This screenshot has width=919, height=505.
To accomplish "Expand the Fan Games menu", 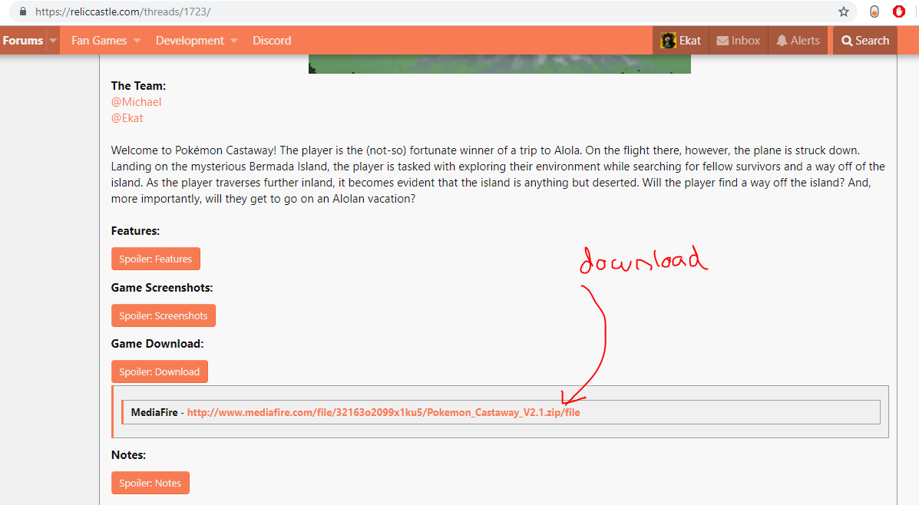I will pyautogui.click(x=106, y=41).
